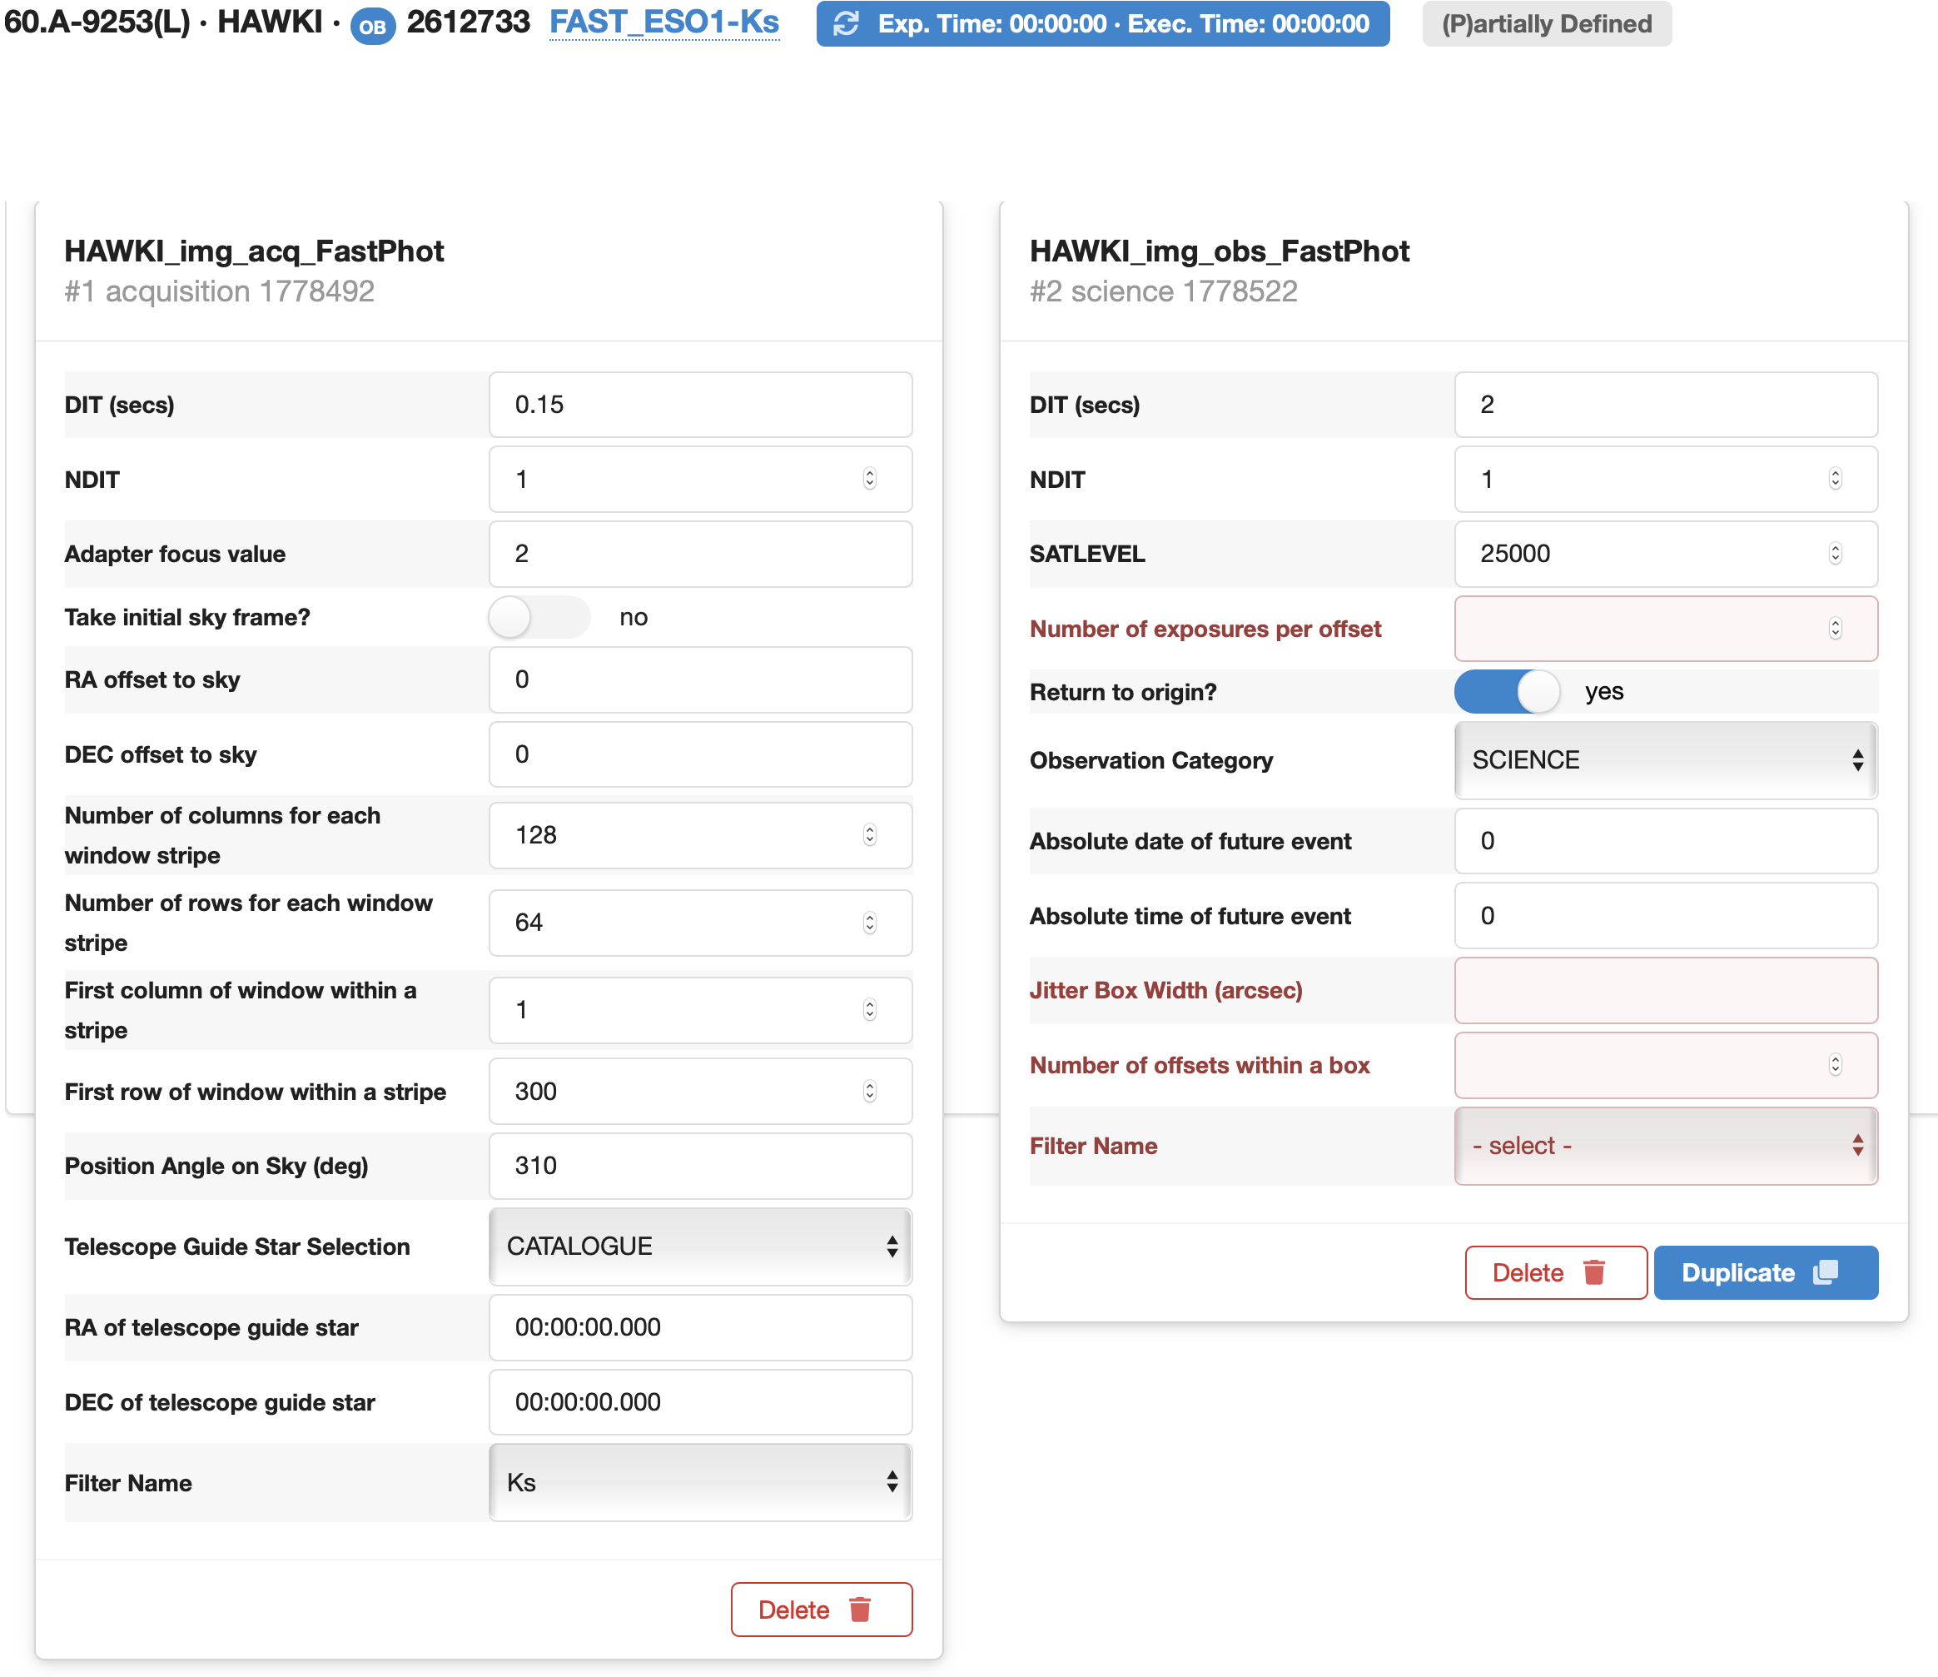Click the refresh icon beside Exp. Time
The height and width of the screenshot is (1677, 1938).
[846, 24]
